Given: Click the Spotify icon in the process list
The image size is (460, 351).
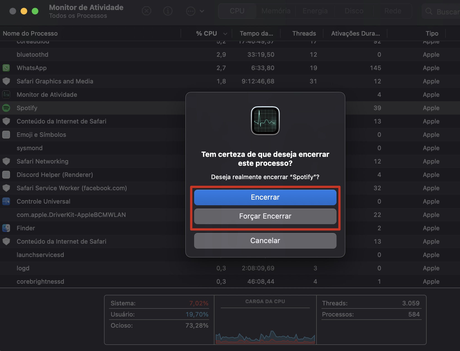Looking at the screenshot, I should pyautogui.click(x=6, y=108).
